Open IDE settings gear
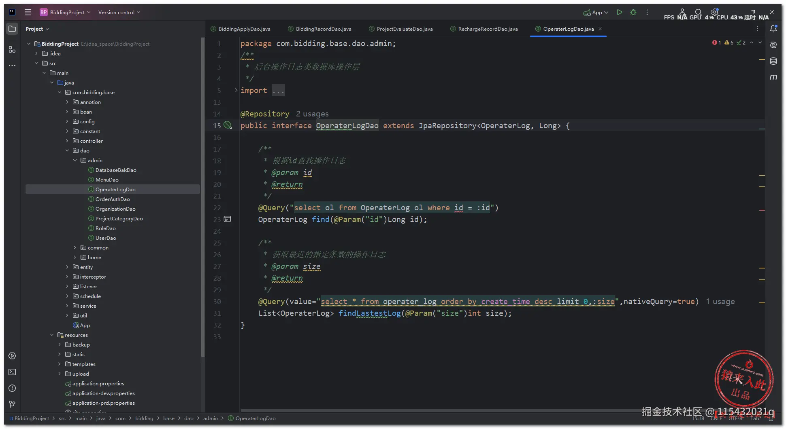 pyautogui.click(x=715, y=12)
